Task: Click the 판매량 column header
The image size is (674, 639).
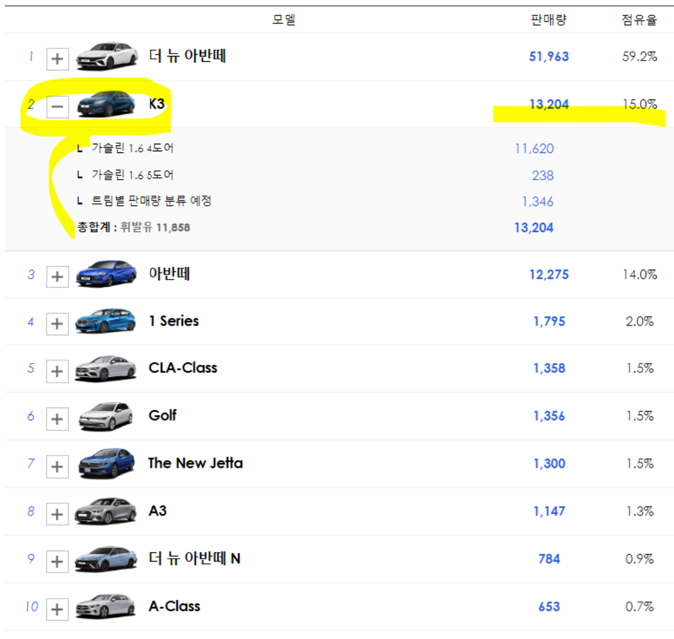Action: (549, 20)
